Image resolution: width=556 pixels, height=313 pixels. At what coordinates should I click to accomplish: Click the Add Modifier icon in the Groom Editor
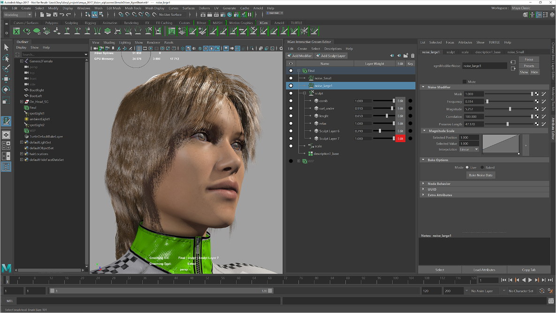(x=289, y=55)
